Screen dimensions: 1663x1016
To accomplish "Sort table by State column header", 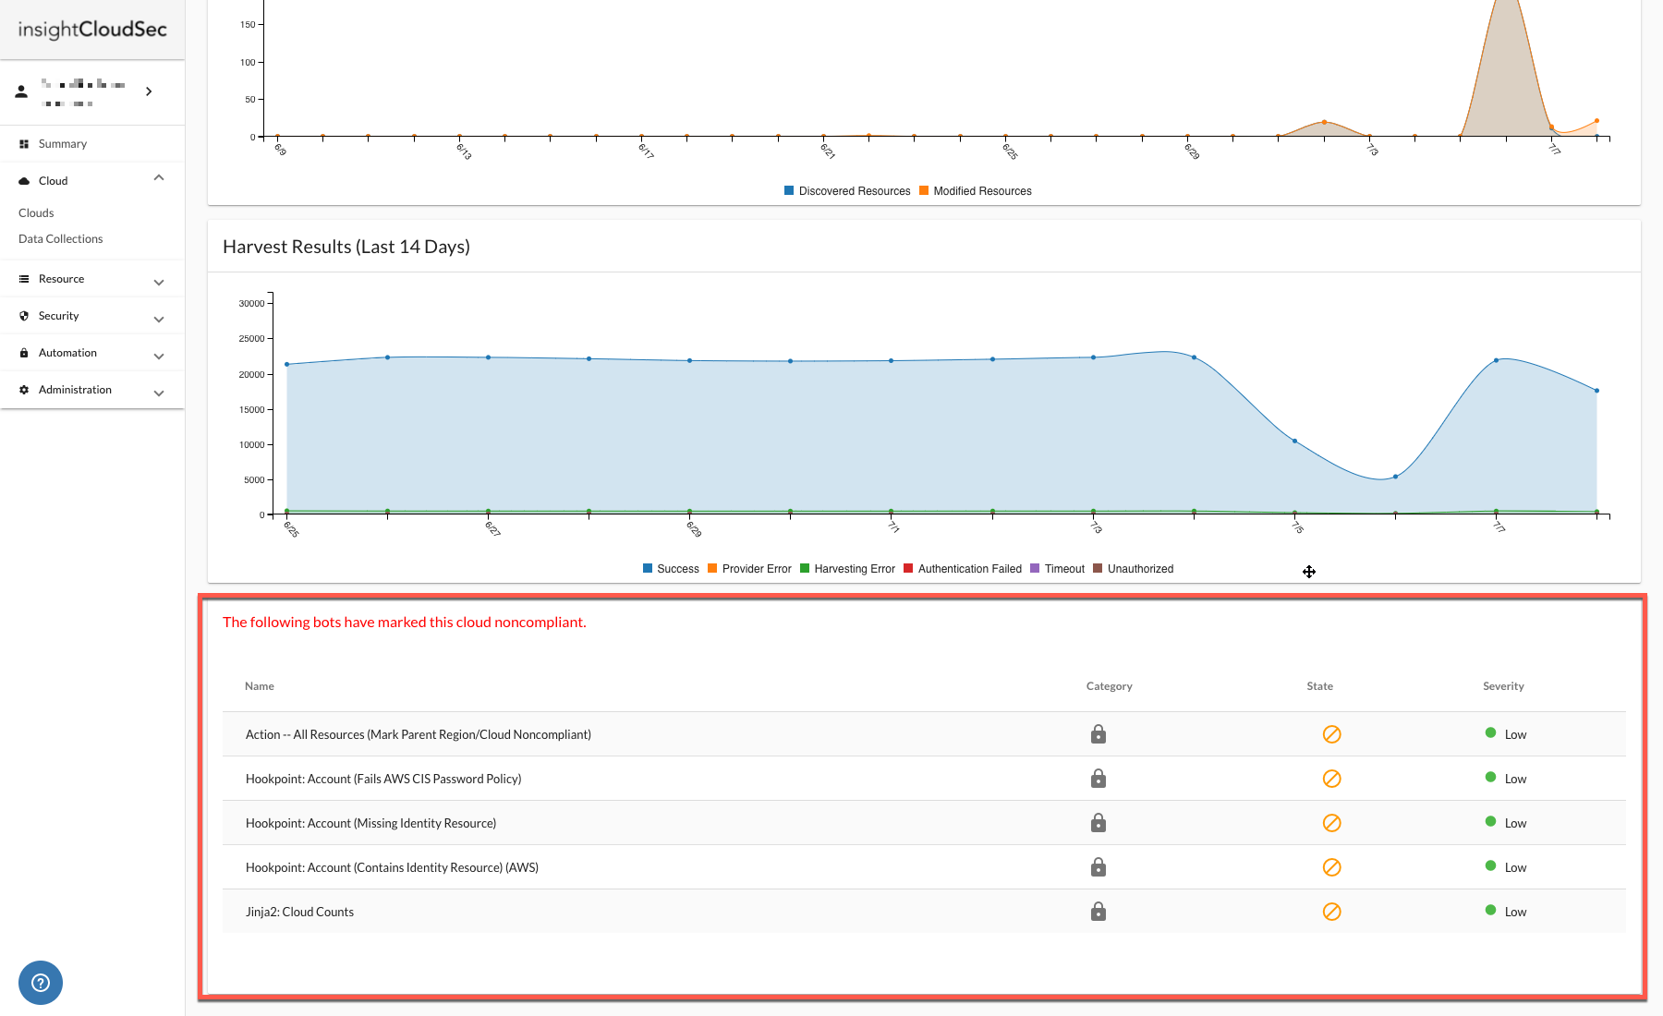I will (1319, 686).
